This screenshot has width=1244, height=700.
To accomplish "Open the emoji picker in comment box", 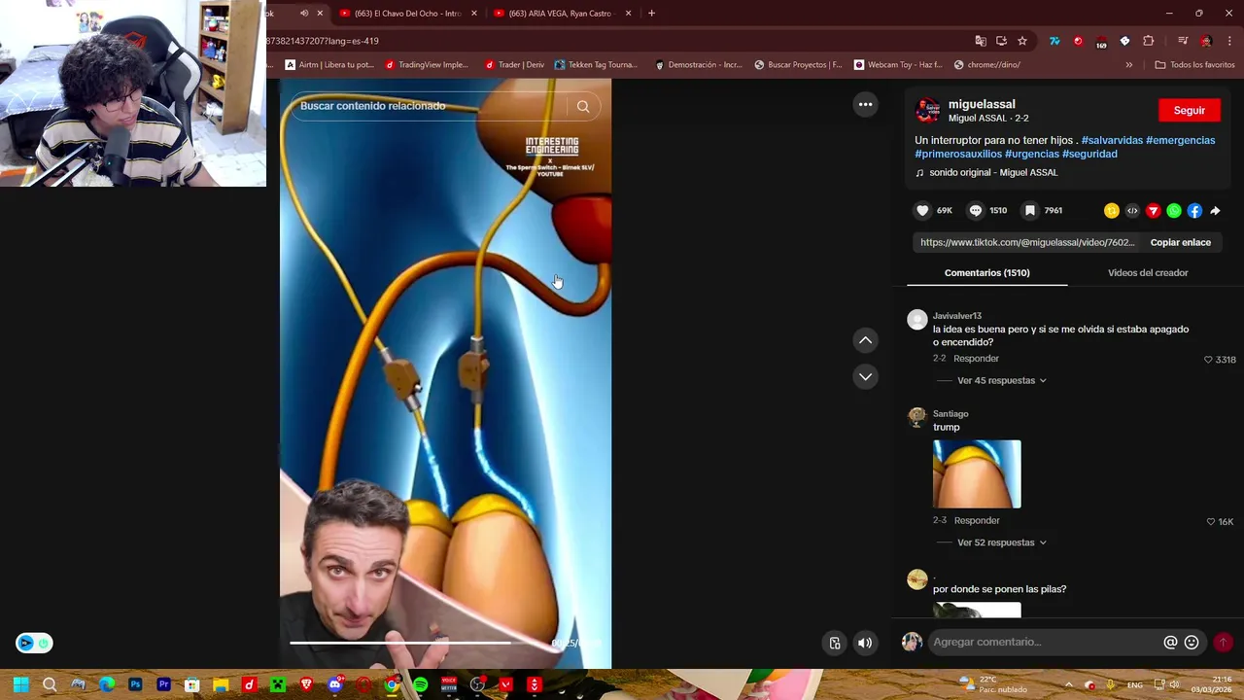I will (x=1192, y=642).
